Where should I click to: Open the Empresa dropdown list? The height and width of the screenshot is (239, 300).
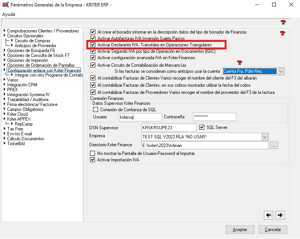click(265, 137)
